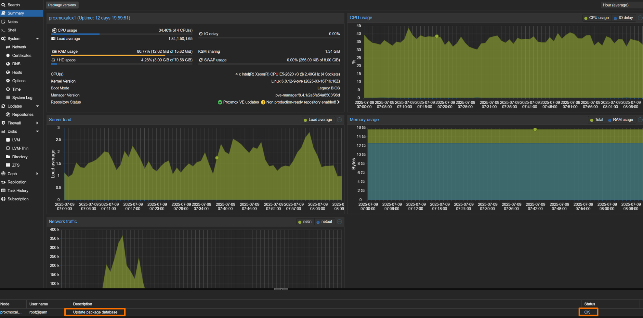Click the Time clock icon

click(x=8, y=89)
